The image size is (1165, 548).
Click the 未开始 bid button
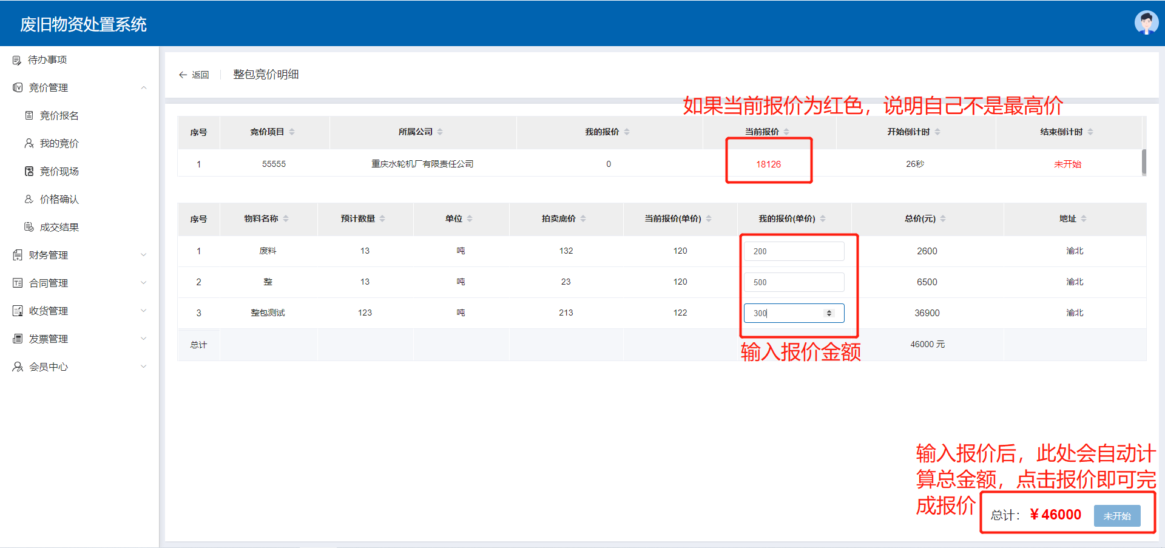(1116, 516)
